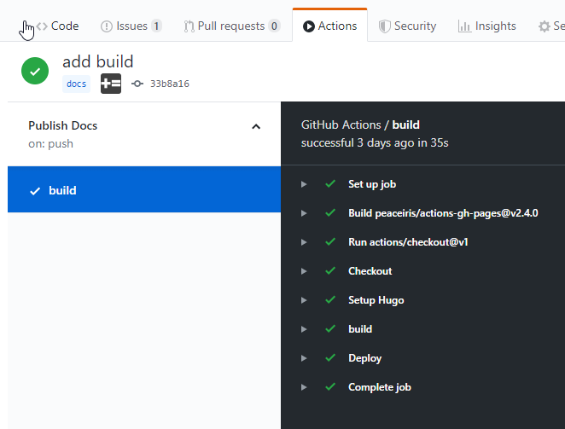Open the Pull requests tab
The image size is (565, 429).
click(x=231, y=26)
